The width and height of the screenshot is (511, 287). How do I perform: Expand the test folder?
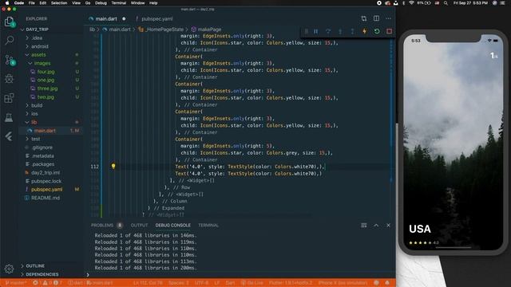click(27, 139)
